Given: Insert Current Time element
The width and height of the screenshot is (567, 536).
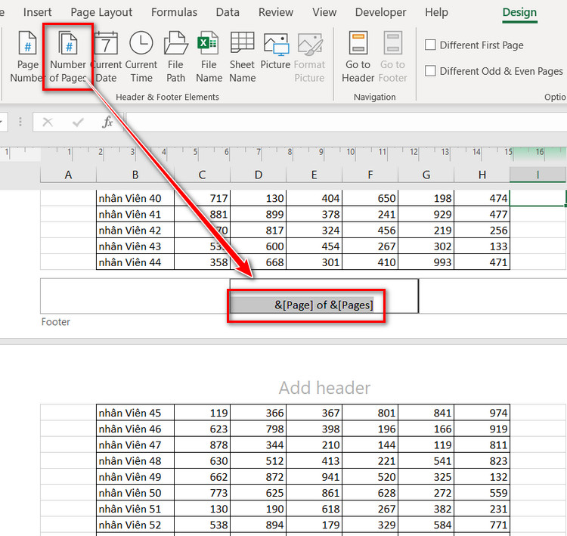Looking at the screenshot, I should (141, 57).
